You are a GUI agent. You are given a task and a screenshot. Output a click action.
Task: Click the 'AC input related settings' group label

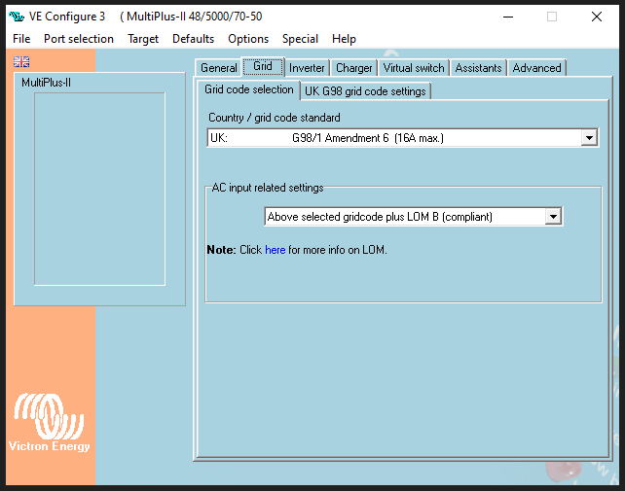tap(268, 187)
